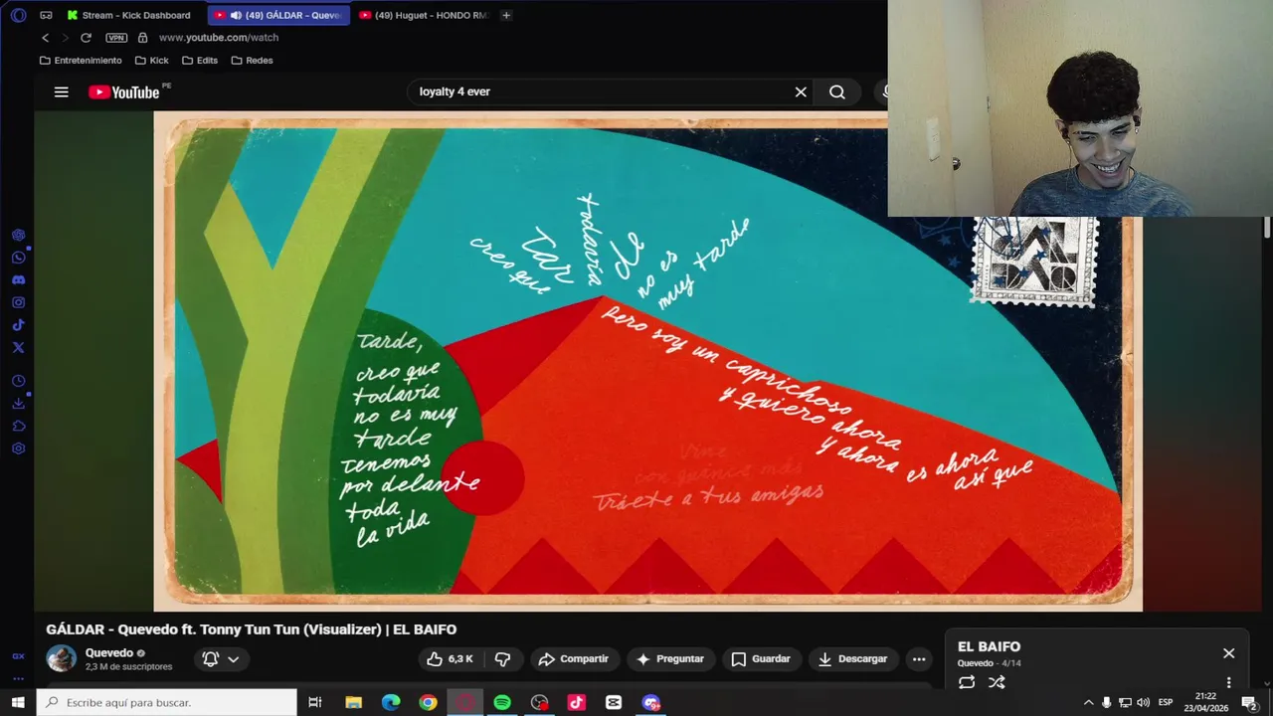Open Quevedo channel avatar

pyautogui.click(x=61, y=658)
